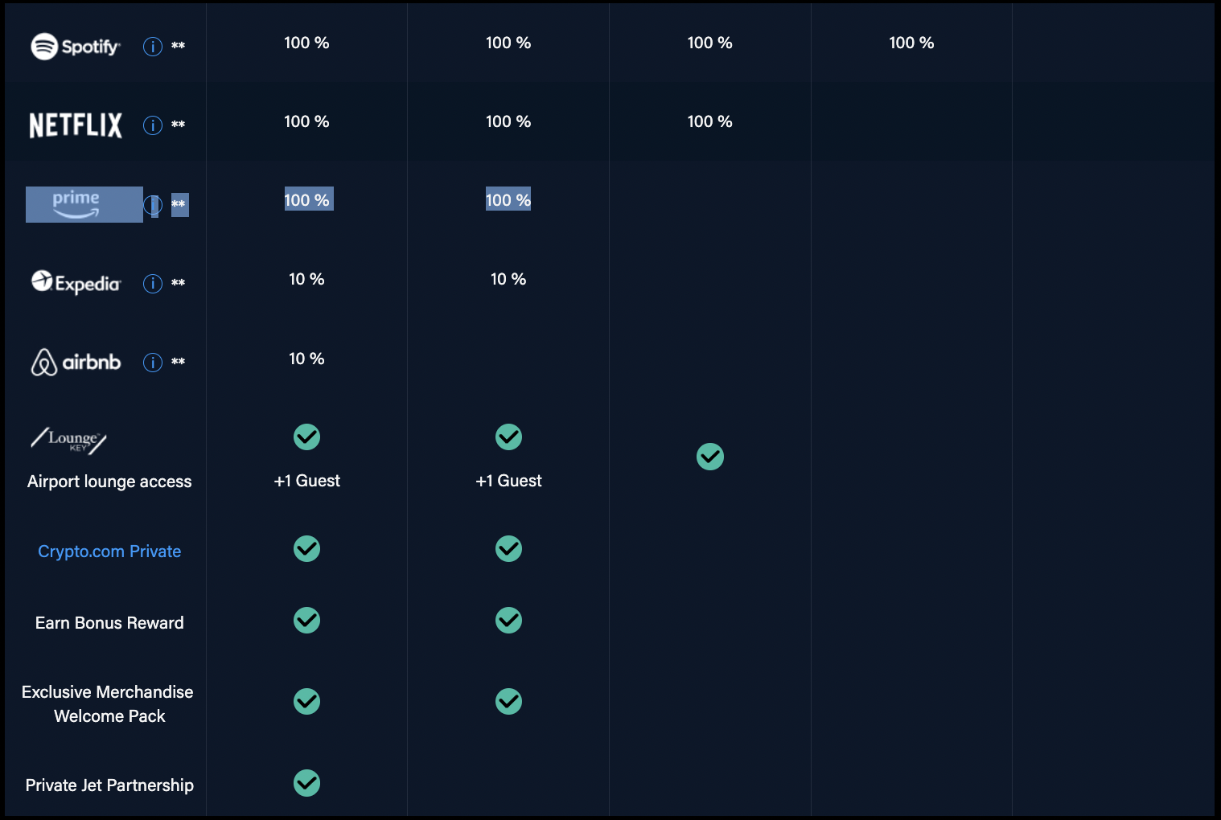Viewport: 1221px width, 820px height.
Task: Click Prime's highlighted 100 % in second tier column
Action: (x=508, y=199)
